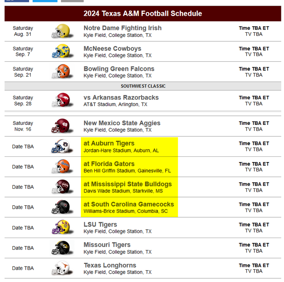Open the Notre Dame Fighting Irish link

click(122, 28)
